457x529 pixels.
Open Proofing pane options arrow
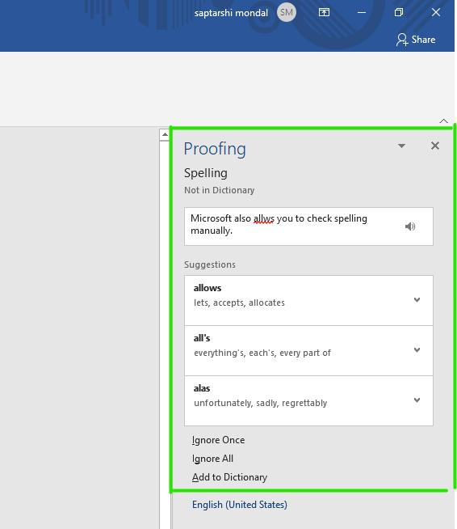pos(401,146)
